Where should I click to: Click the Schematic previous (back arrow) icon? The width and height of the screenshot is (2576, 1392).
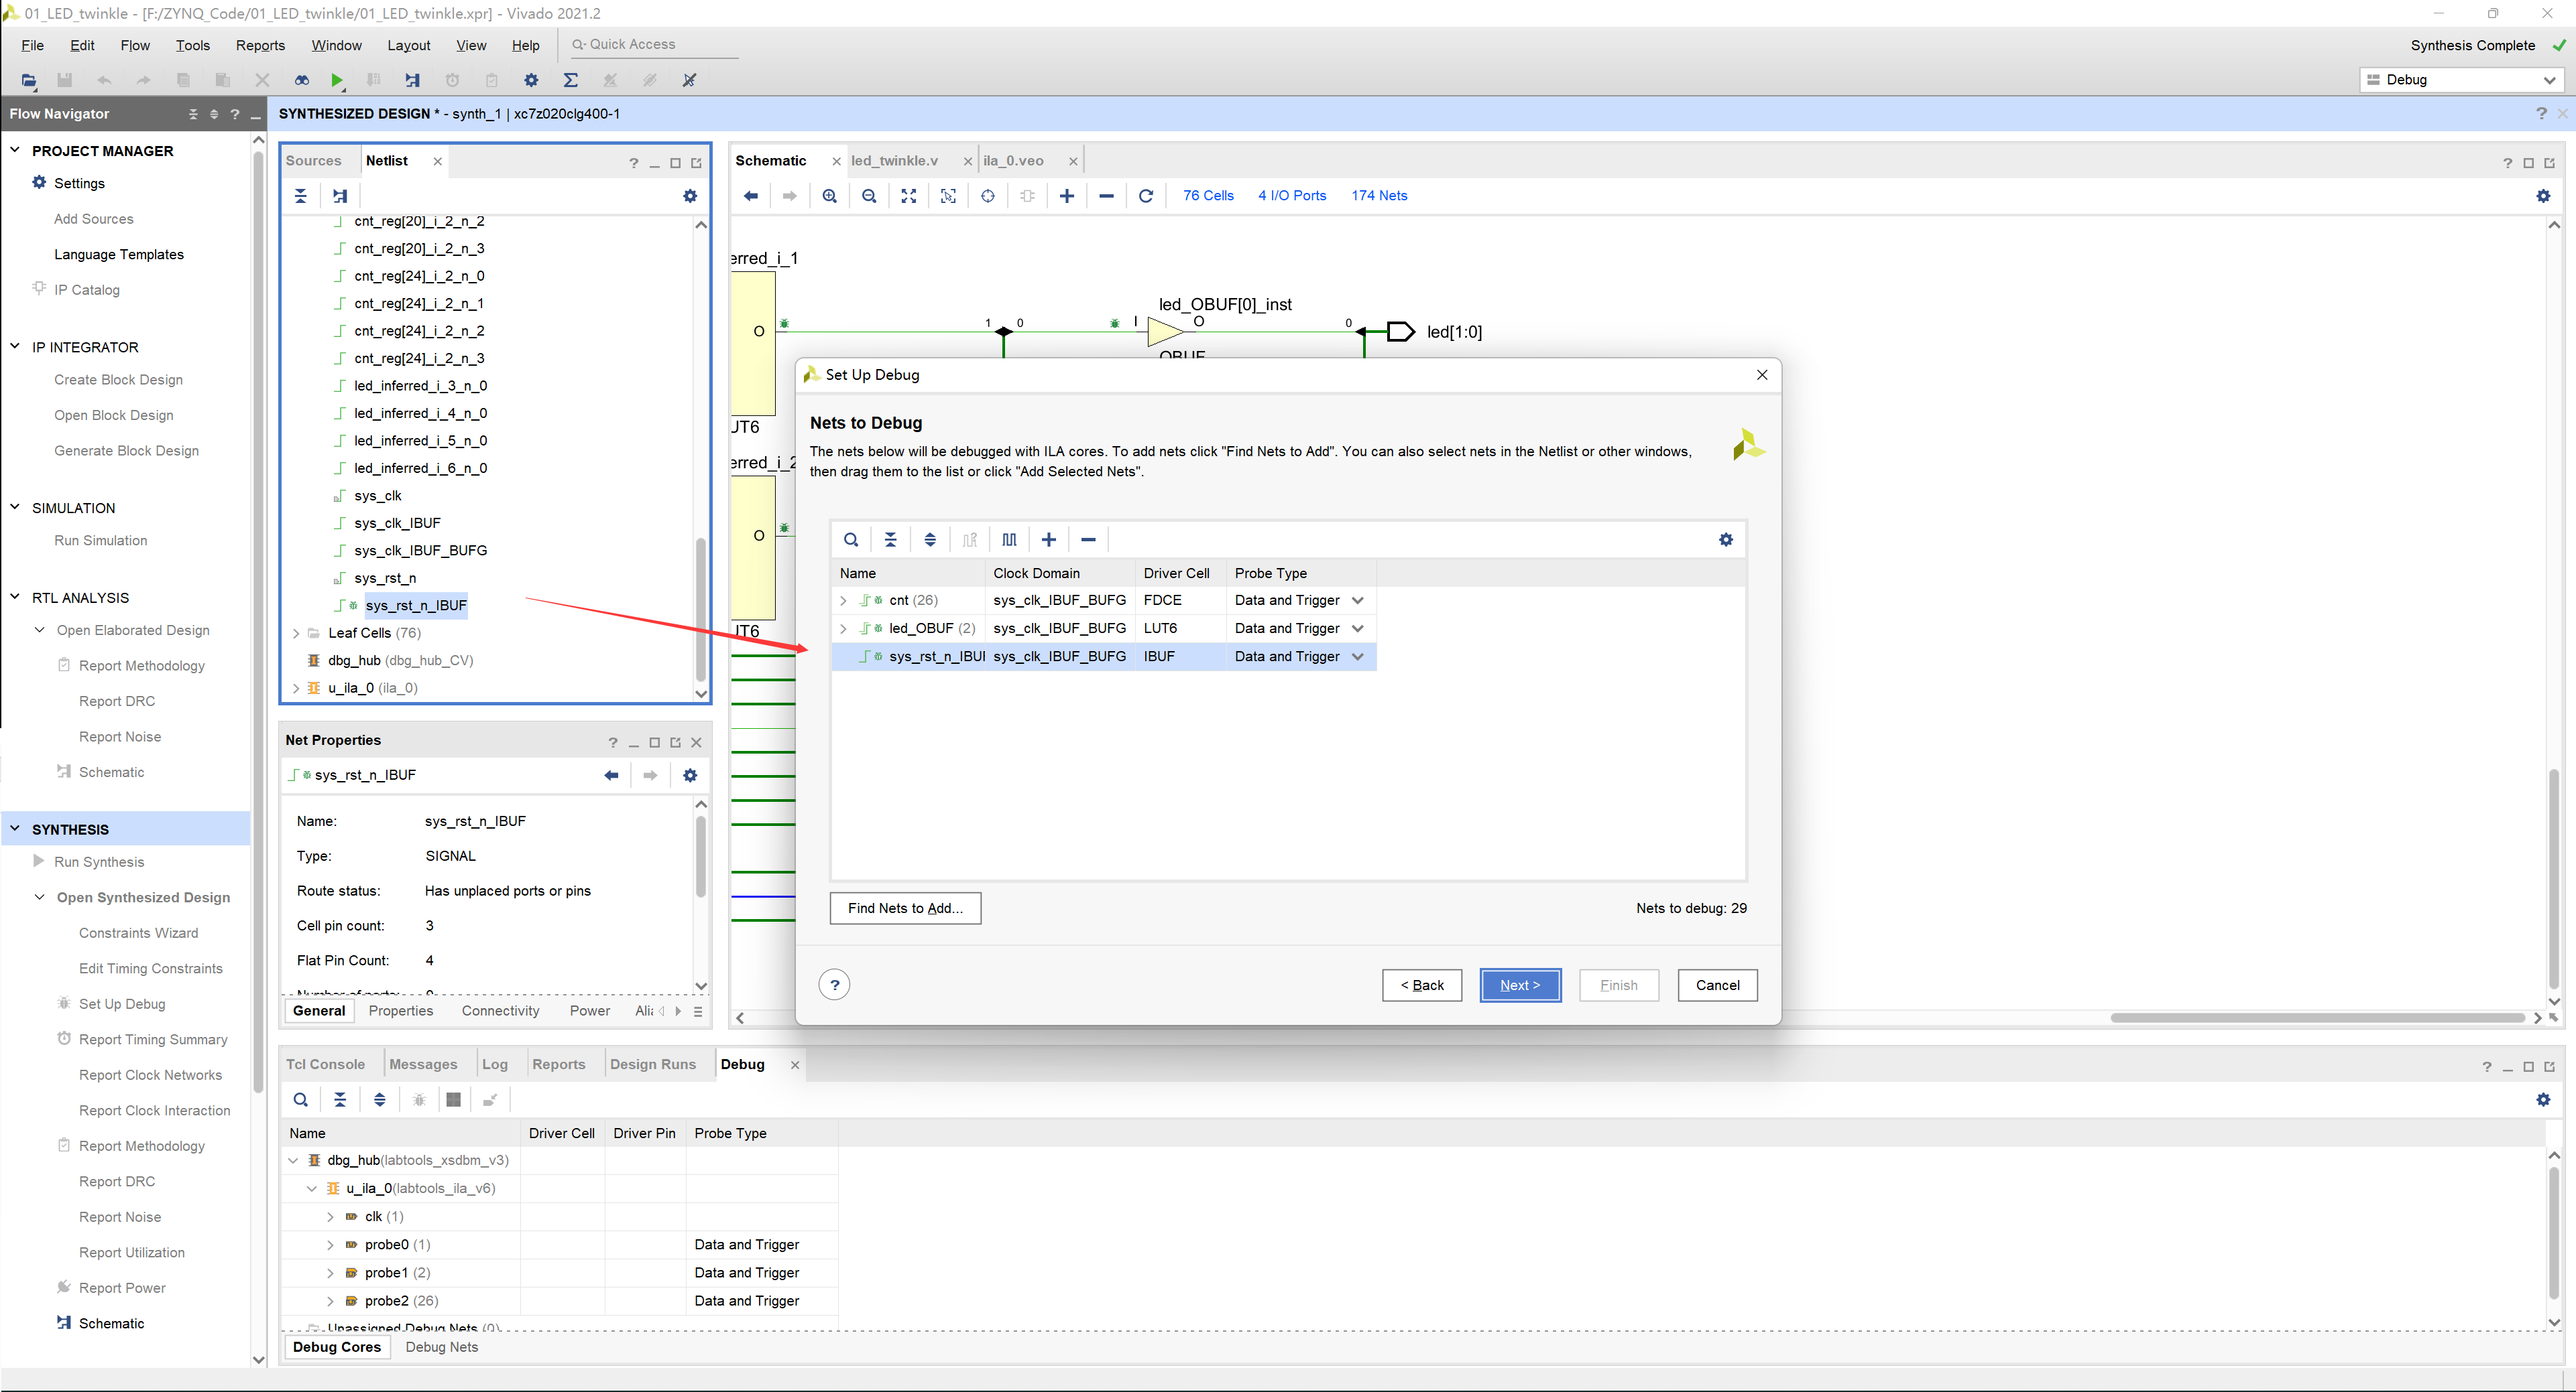pos(750,196)
